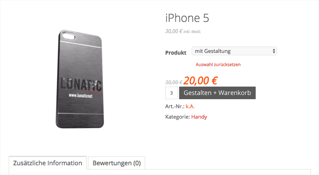Click the Kategorie label text

(178, 117)
